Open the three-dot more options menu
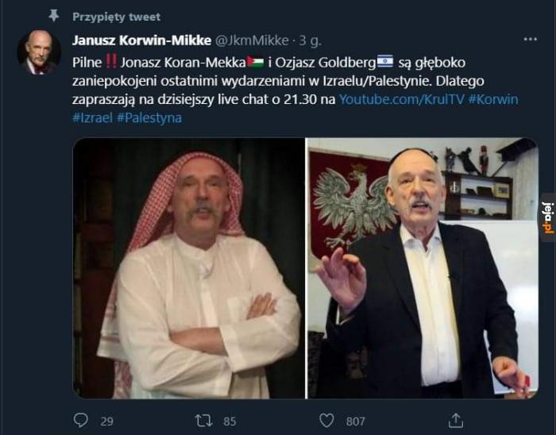Image resolution: width=556 pixels, height=435 pixels. pos(530,39)
